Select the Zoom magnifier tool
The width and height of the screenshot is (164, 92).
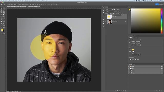pos(2,28)
